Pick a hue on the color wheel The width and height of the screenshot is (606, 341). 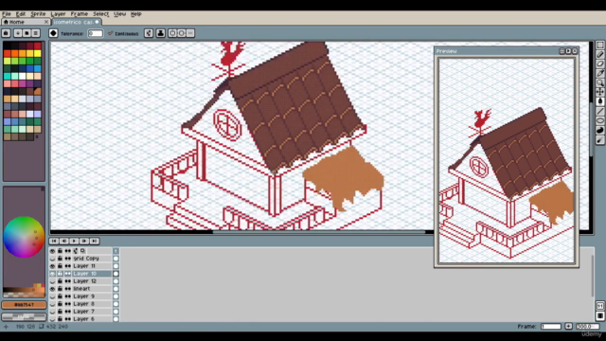tap(24, 237)
